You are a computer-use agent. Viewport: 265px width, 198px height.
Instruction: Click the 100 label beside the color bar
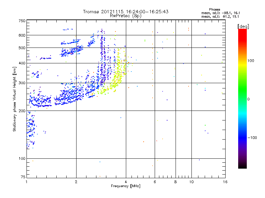tap(251, 61)
